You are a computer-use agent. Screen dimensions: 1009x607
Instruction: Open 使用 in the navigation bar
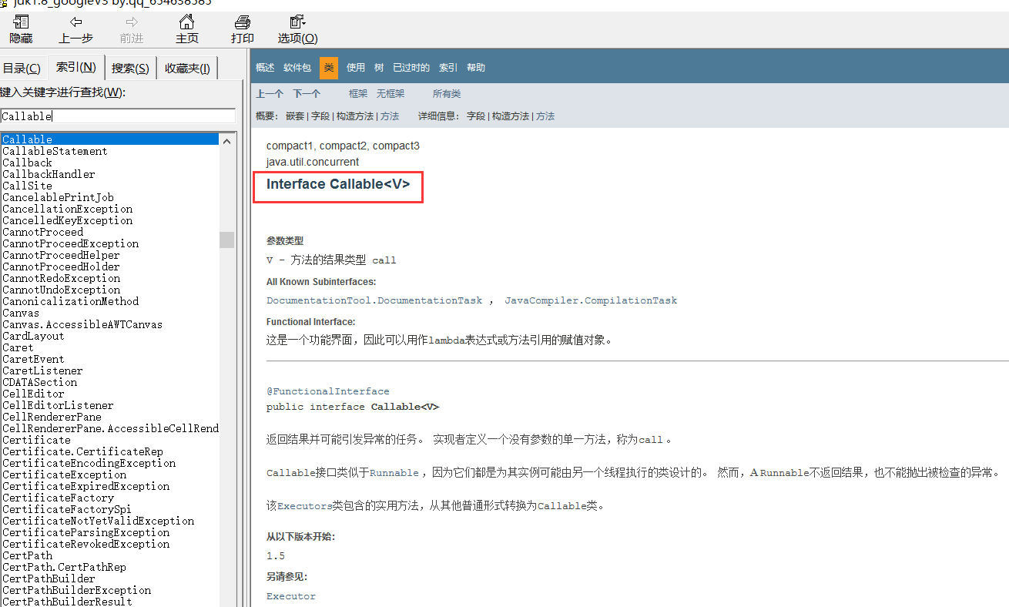click(x=356, y=68)
